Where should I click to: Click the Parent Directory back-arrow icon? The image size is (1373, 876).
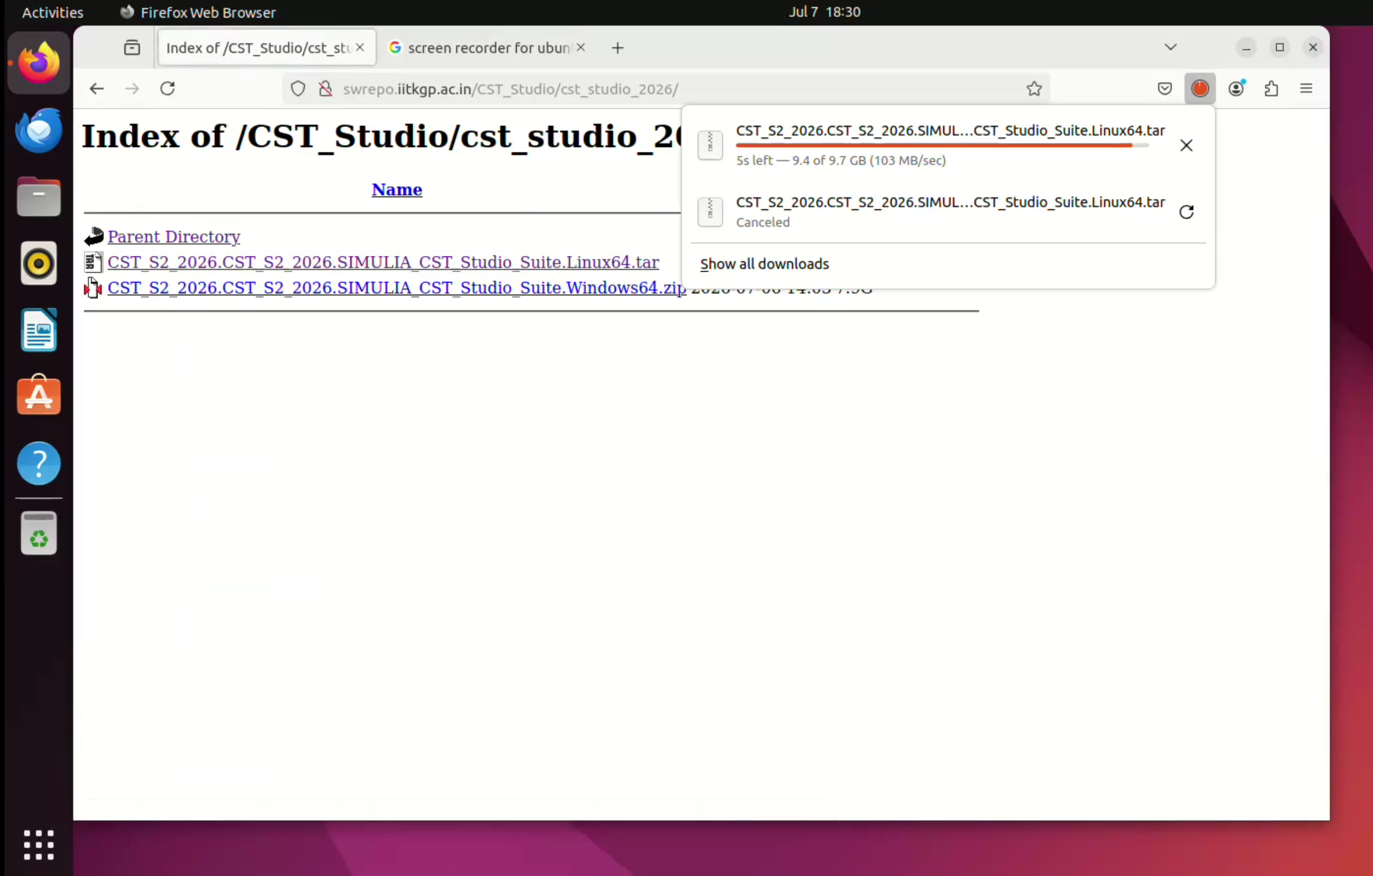[x=93, y=236]
